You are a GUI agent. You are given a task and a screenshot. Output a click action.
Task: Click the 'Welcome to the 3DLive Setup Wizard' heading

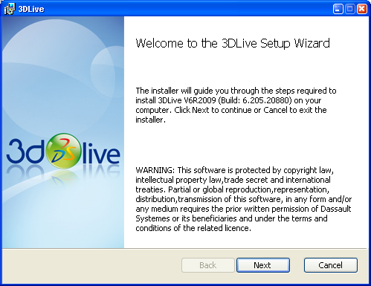(x=233, y=43)
